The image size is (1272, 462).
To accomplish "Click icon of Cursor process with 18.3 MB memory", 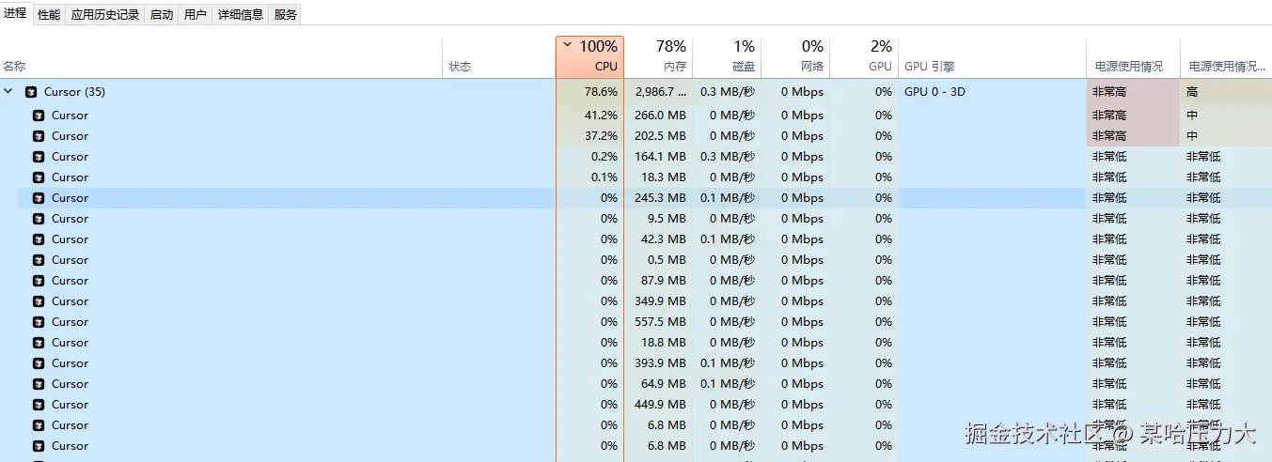I will pyautogui.click(x=39, y=177).
